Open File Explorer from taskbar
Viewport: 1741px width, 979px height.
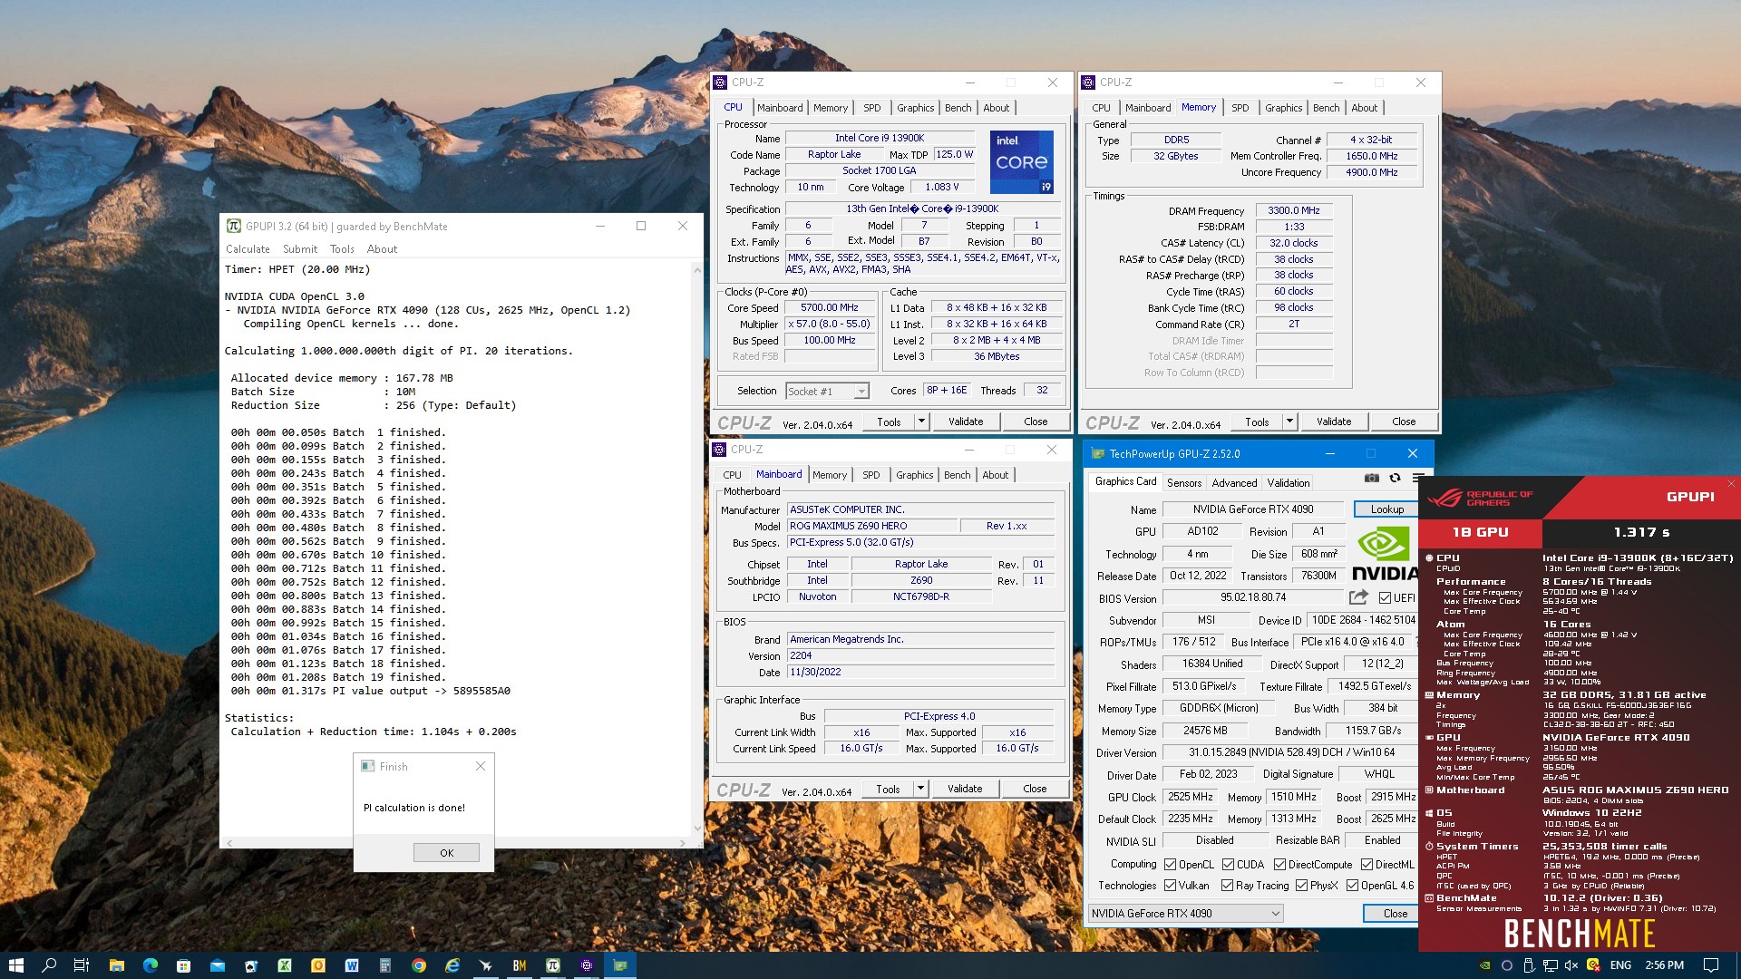pos(116,965)
